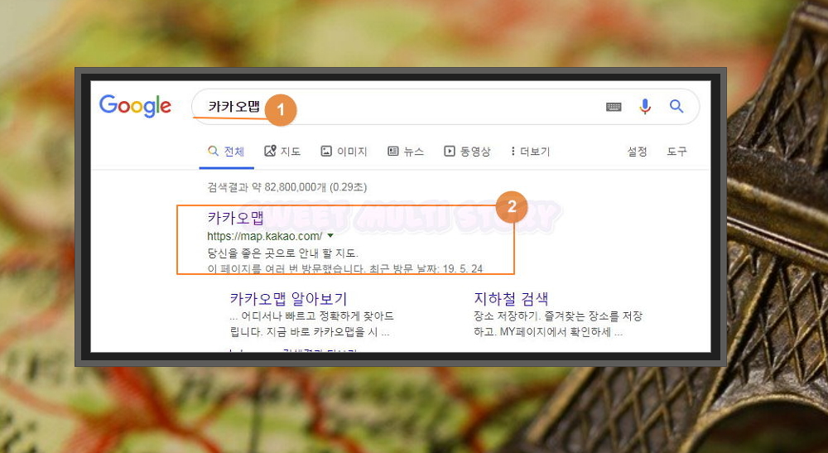
Task: Switch to the 이미지 tab
Action: (344, 152)
